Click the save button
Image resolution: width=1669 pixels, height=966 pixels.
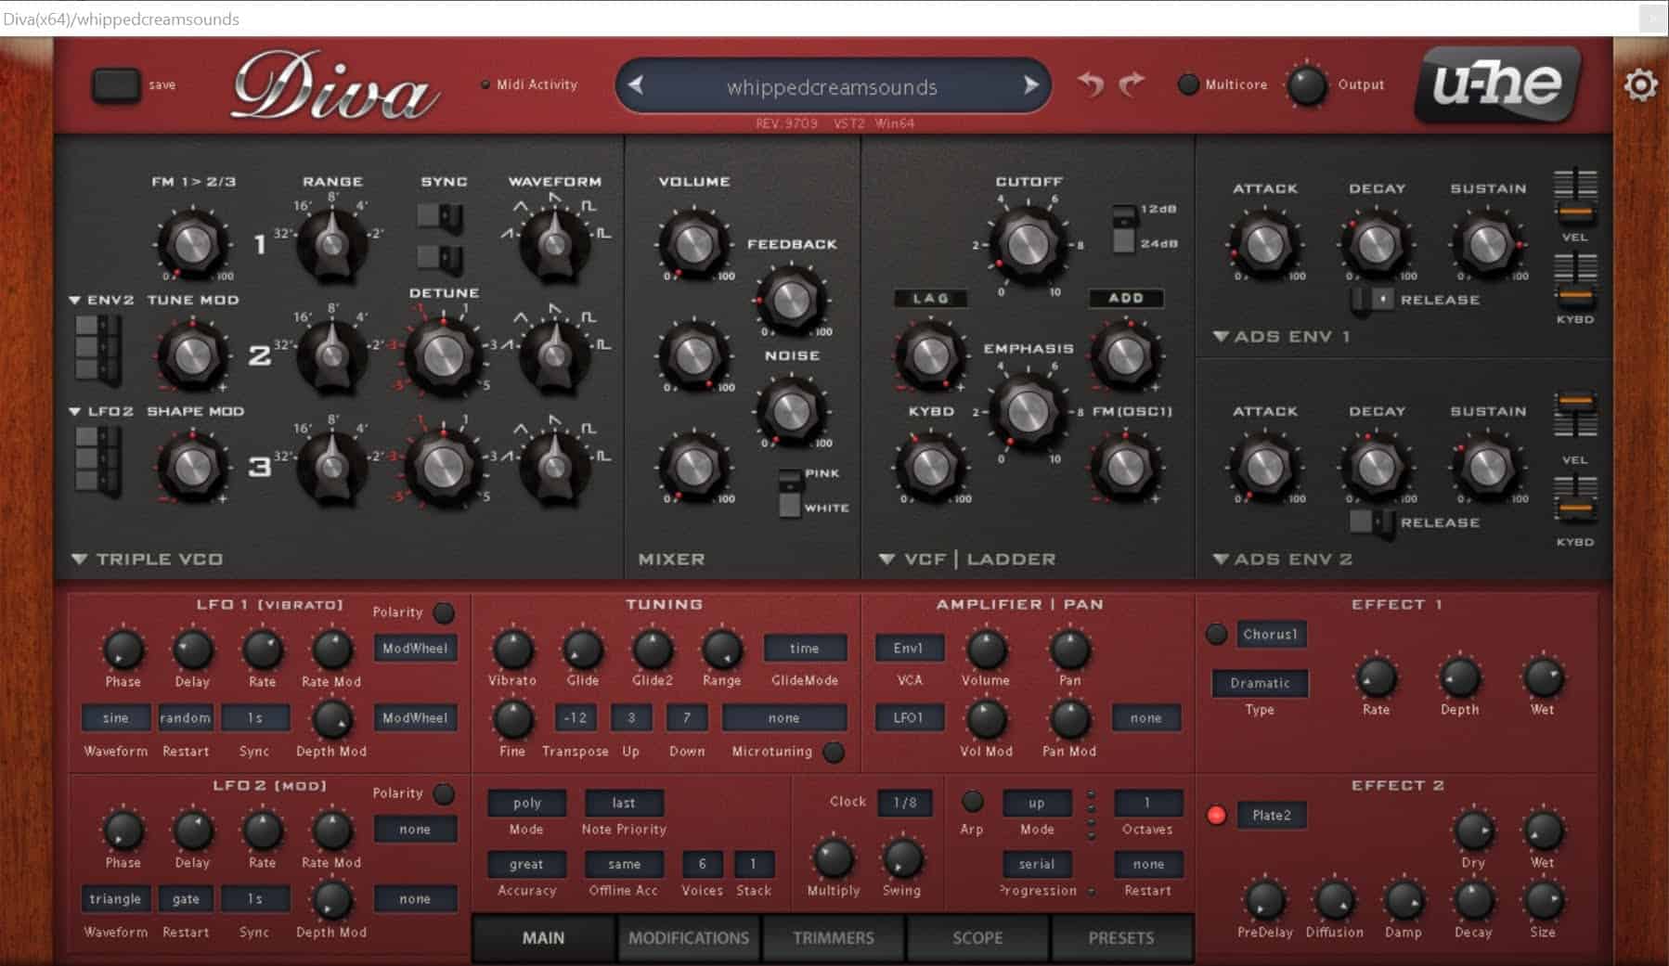(116, 84)
